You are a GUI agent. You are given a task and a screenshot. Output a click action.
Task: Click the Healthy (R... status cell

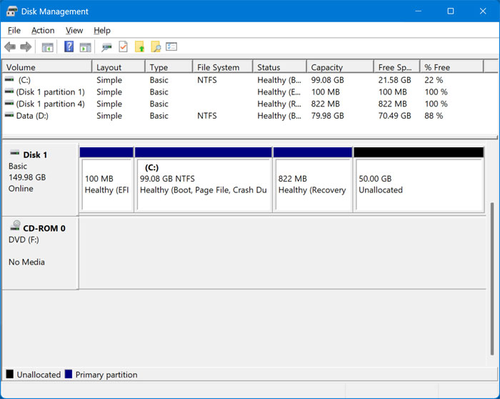tap(279, 104)
